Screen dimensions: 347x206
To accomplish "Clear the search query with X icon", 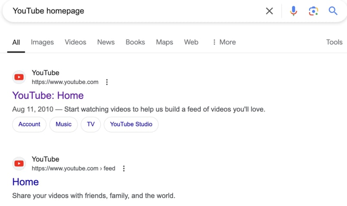I will tap(269, 11).
